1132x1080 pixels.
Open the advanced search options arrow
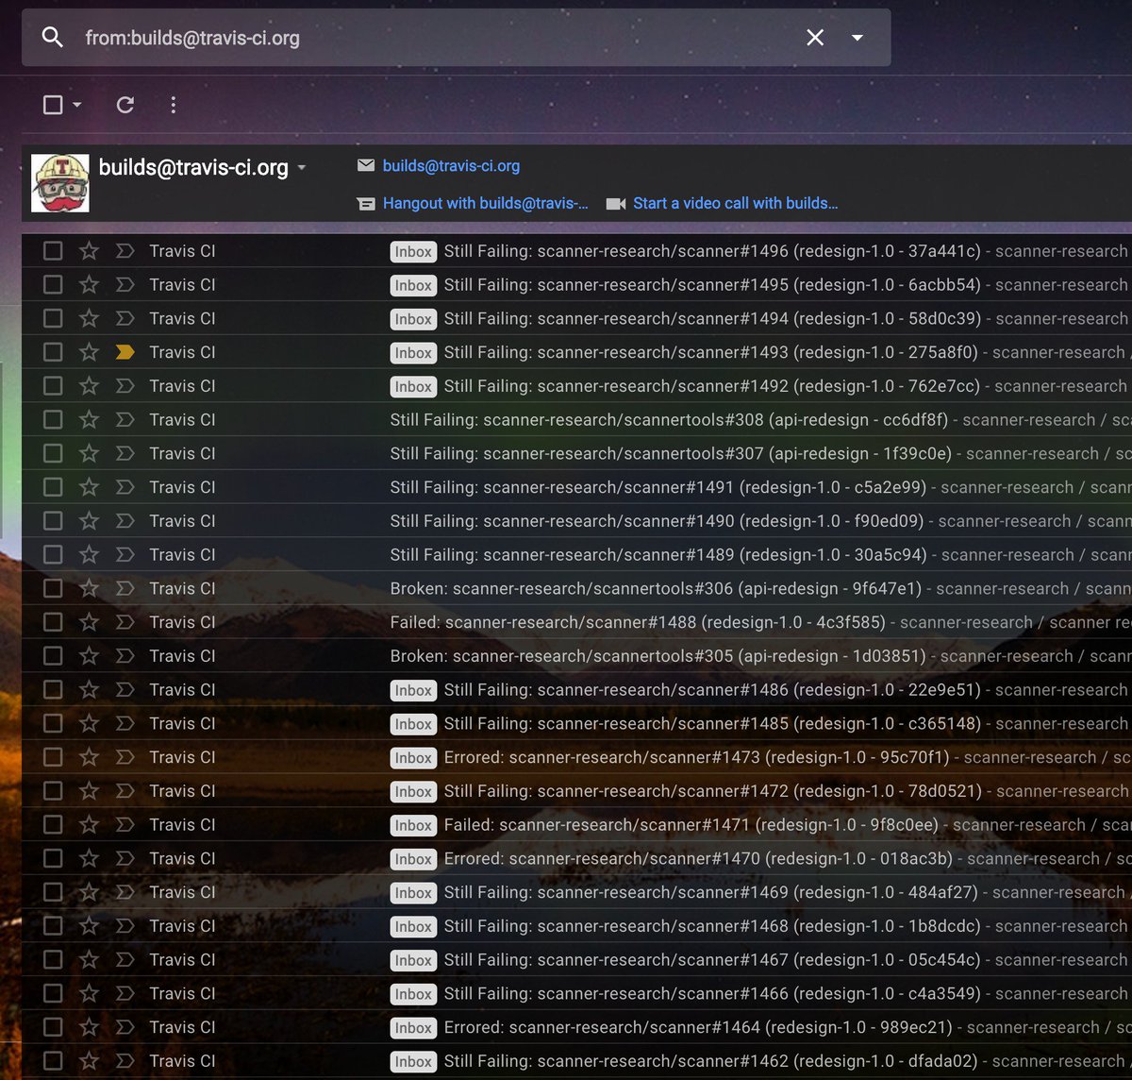857,38
